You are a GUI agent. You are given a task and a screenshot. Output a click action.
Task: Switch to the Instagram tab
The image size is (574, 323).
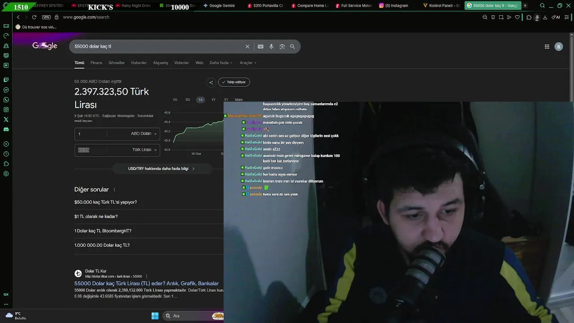[x=394, y=5]
